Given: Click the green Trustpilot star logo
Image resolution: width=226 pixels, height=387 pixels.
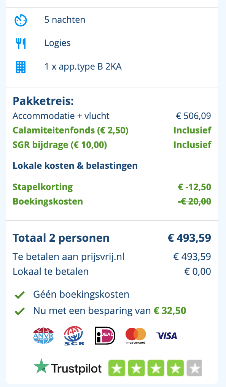Looking at the screenshot, I should tap(41, 366).
